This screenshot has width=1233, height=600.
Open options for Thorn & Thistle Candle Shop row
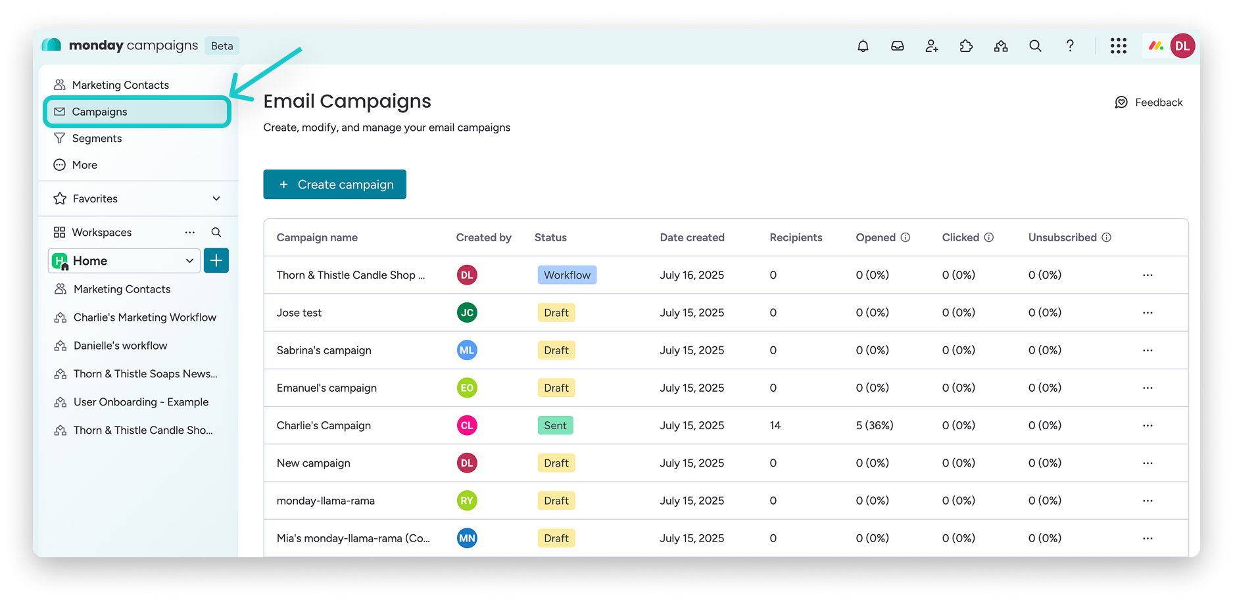click(1148, 275)
